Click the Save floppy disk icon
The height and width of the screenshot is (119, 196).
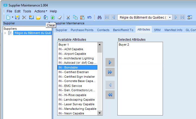pyautogui.click(x=17, y=17)
